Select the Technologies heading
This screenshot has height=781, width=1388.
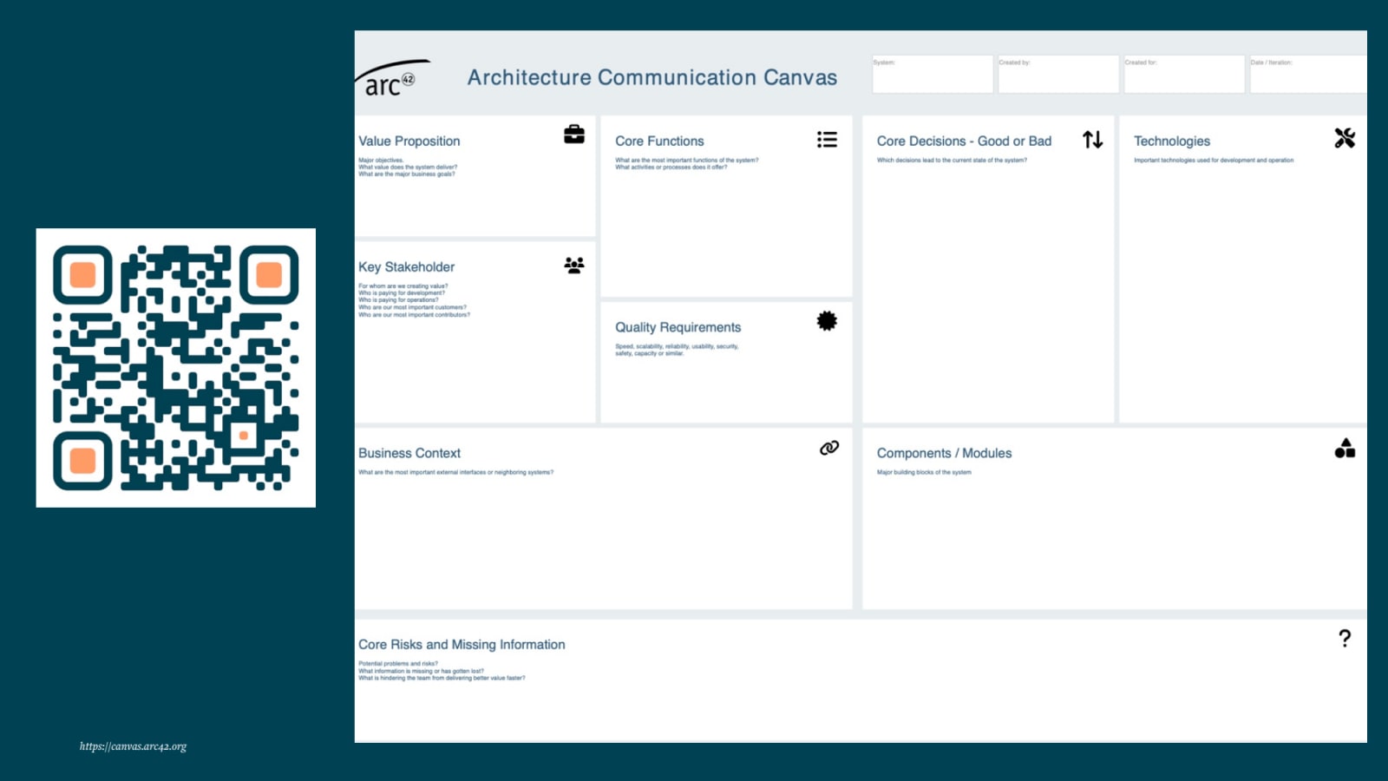click(1172, 141)
